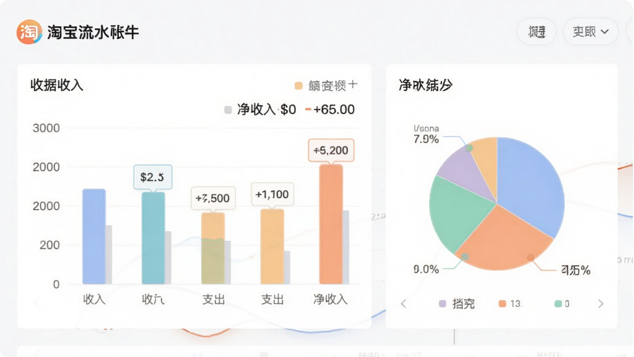Toggle the +65.00 orange line legend entry
The width and height of the screenshot is (634, 357).
pyautogui.click(x=330, y=109)
